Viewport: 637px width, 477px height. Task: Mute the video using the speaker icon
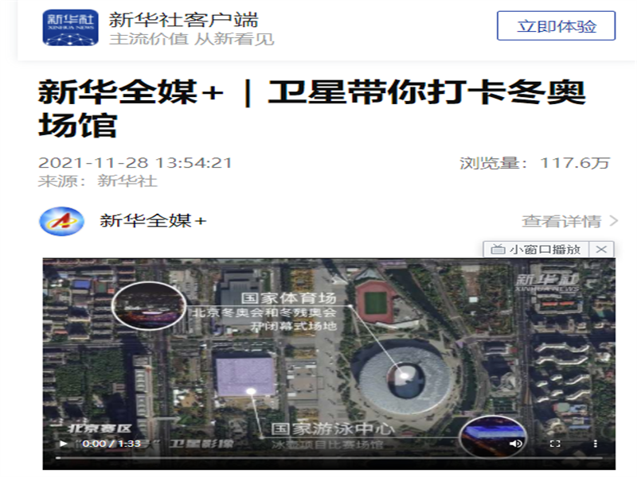(516, 444)
